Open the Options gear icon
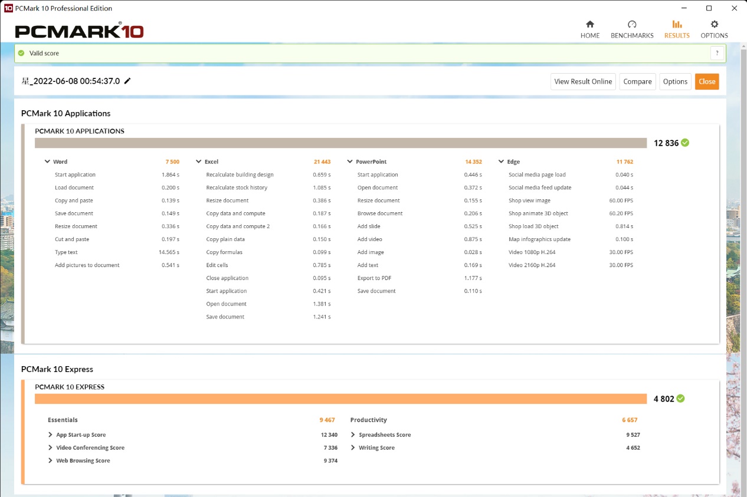 coord(714,24)
